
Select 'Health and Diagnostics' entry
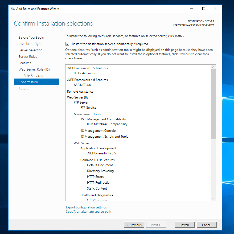tap(97, 195)
